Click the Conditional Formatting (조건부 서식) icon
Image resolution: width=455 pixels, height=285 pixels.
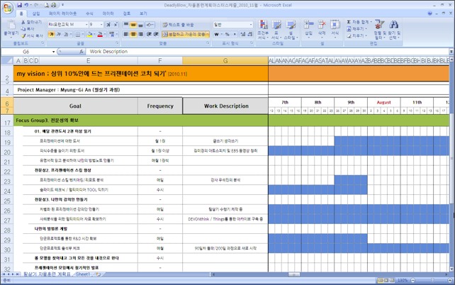pos(262,28)
